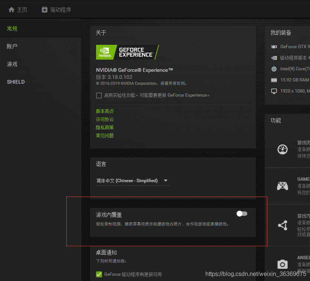This screenshot has height=281, width=310.
Task: Click the RAM memory icon beside 15.92 GB
Action: [x=274, y=80]
